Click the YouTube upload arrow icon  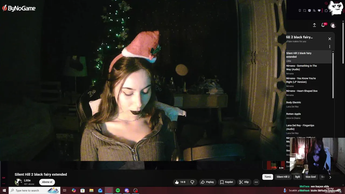314,25
